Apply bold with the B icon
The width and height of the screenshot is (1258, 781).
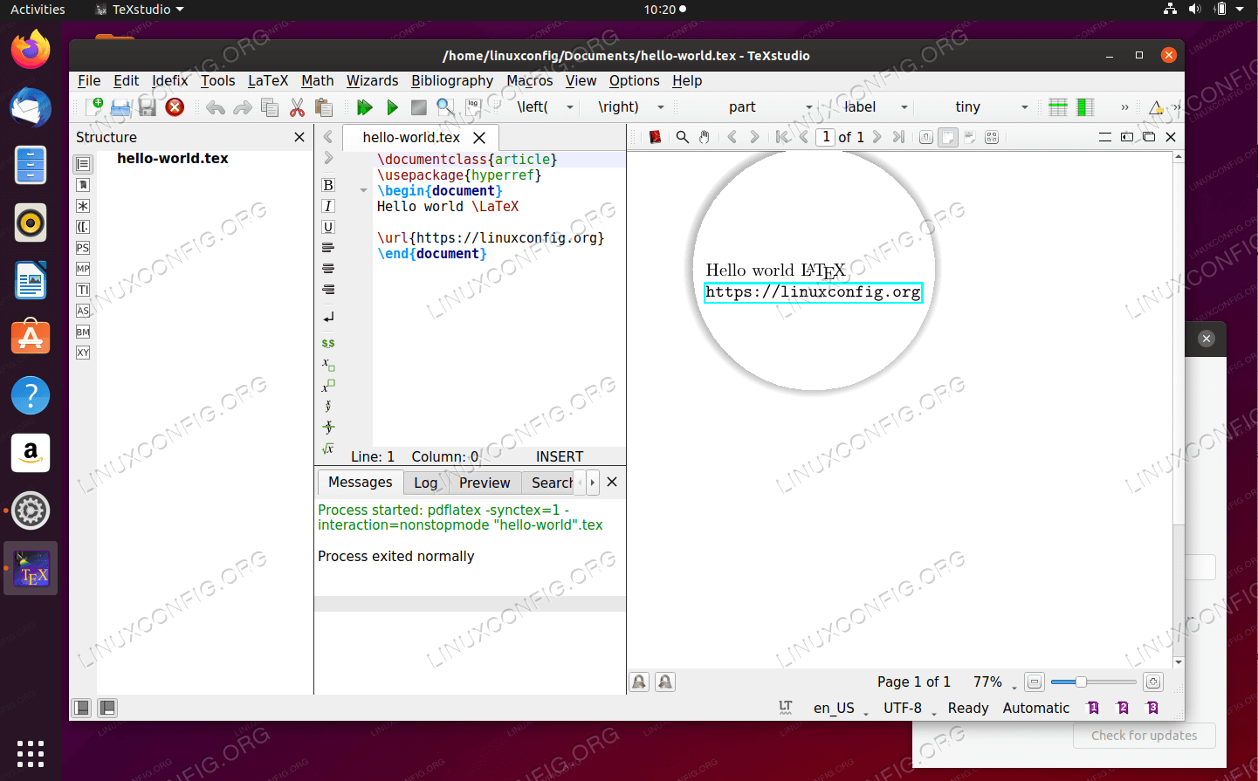coord(328,185)
